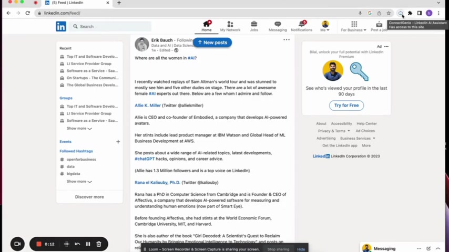The height and width of the screenshot is (252, 449).
Task: Focus the LinkedIn Search field
Action: [x=110, y=26]
